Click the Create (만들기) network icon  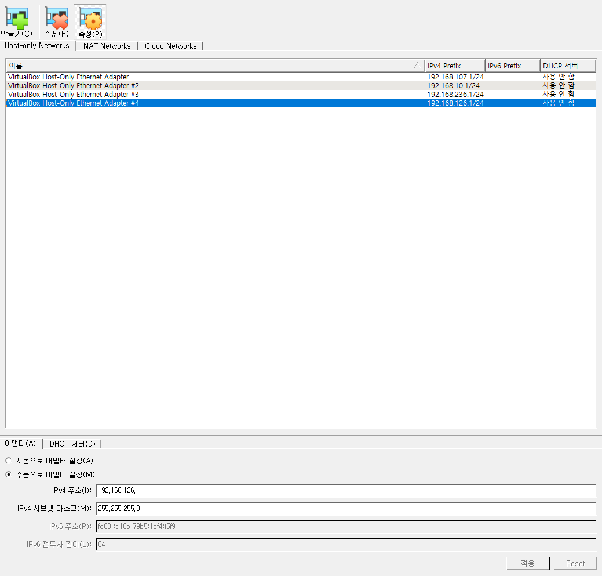[x=17, y=22]
